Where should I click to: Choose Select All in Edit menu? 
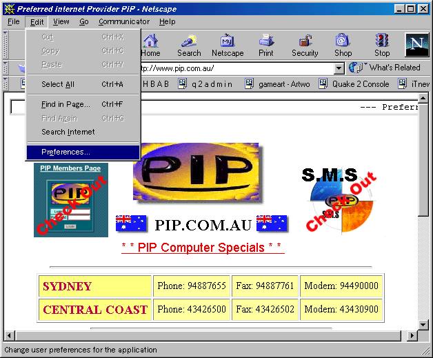tap(58, 84)
